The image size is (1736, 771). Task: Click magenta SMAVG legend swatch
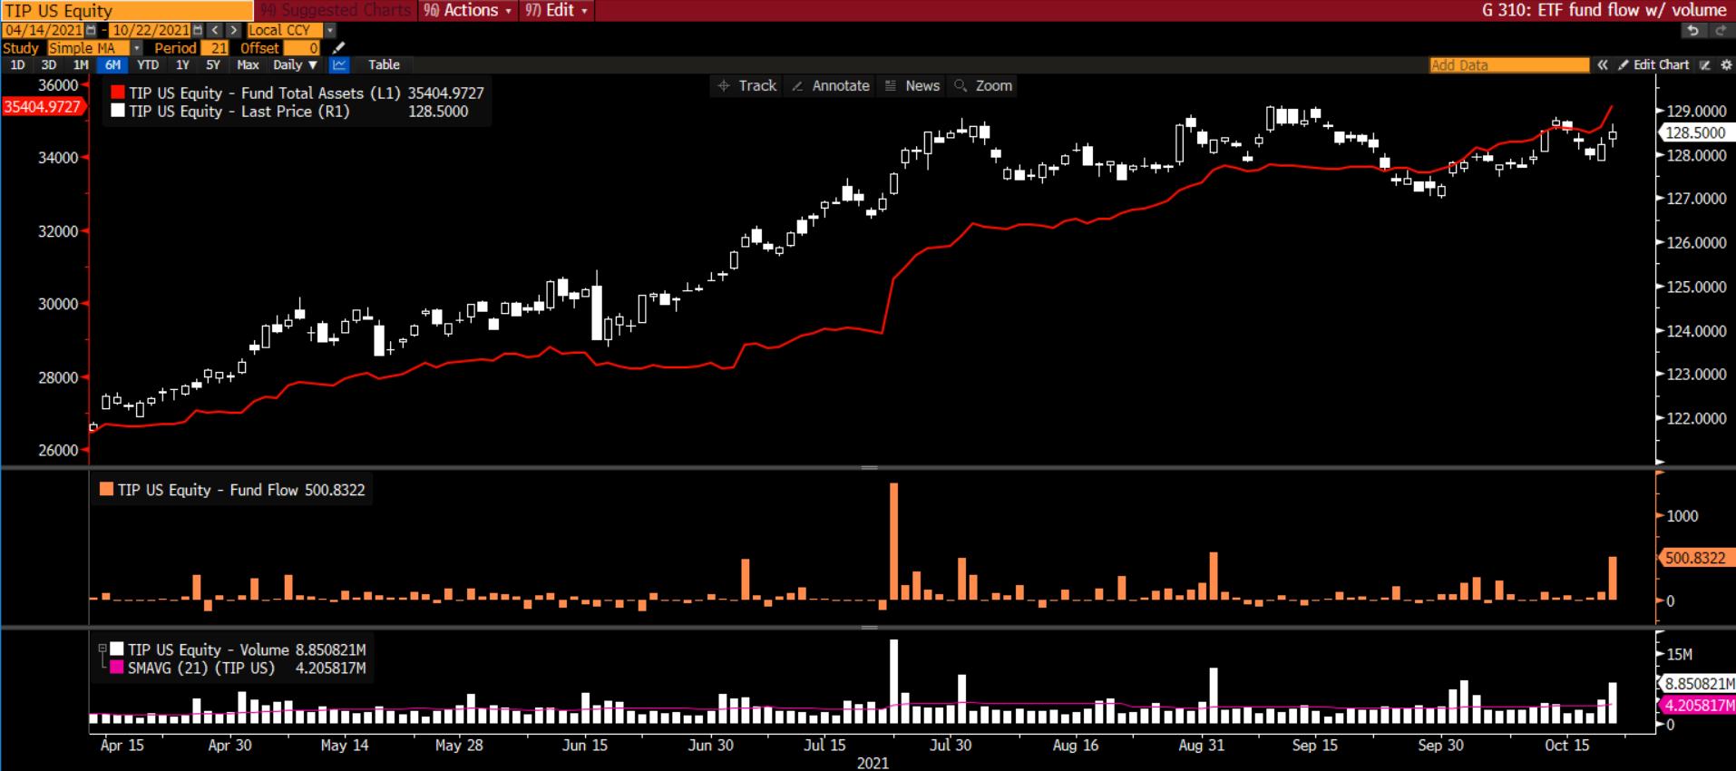point(117,667)
